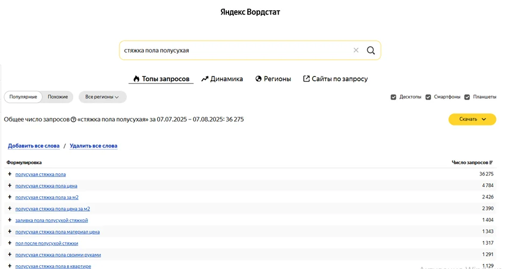This screenshot has height=269, width=506.
Task: Open the 'полусухая стяжка пола своими руками' link
Action: pos(58,255)
